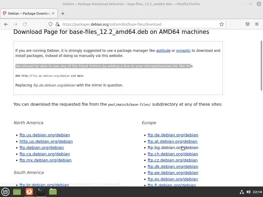
Task: Open ftp.de.debian.org/debian mirror link
Action: click(173, 135)
